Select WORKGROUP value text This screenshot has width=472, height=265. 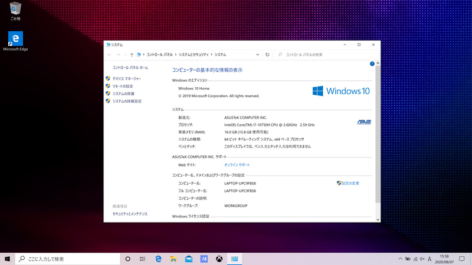point(235,206)
